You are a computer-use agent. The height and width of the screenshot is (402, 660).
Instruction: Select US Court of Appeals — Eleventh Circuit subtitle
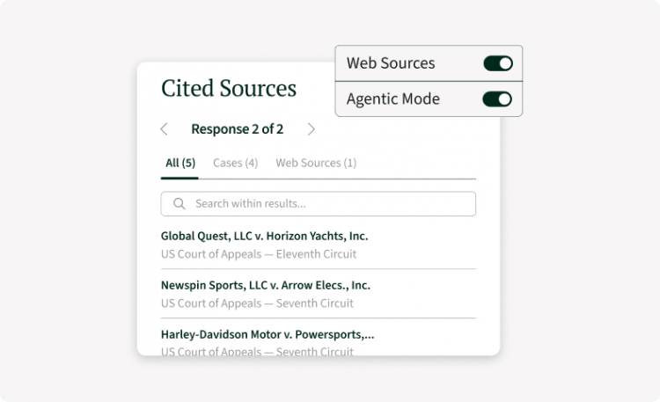pos(259,254)
